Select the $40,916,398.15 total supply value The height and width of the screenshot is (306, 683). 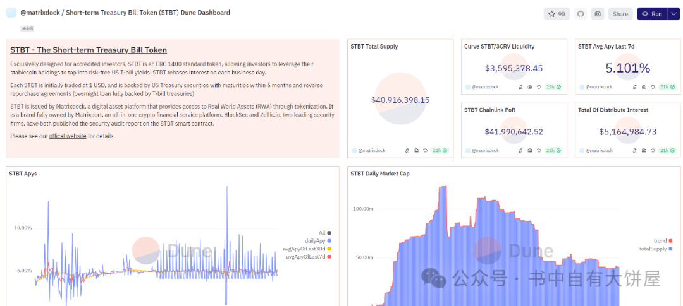tap(400, 100)
